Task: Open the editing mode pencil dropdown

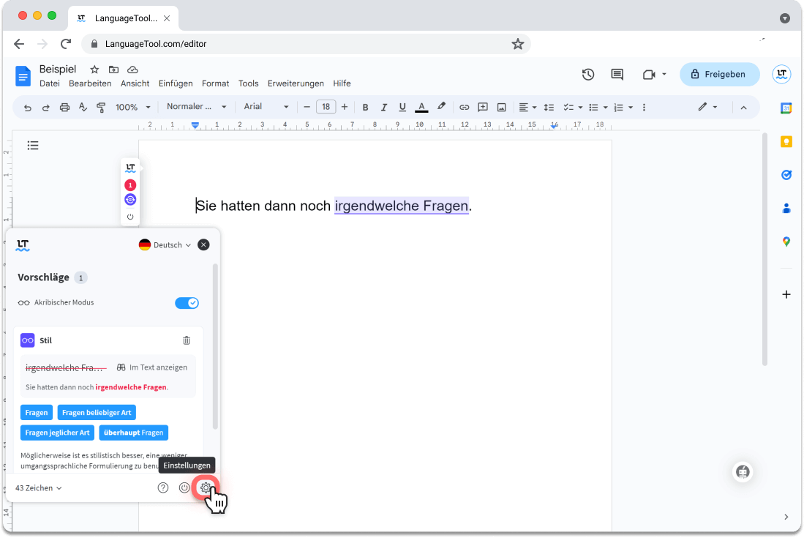Action: (707, 107)
